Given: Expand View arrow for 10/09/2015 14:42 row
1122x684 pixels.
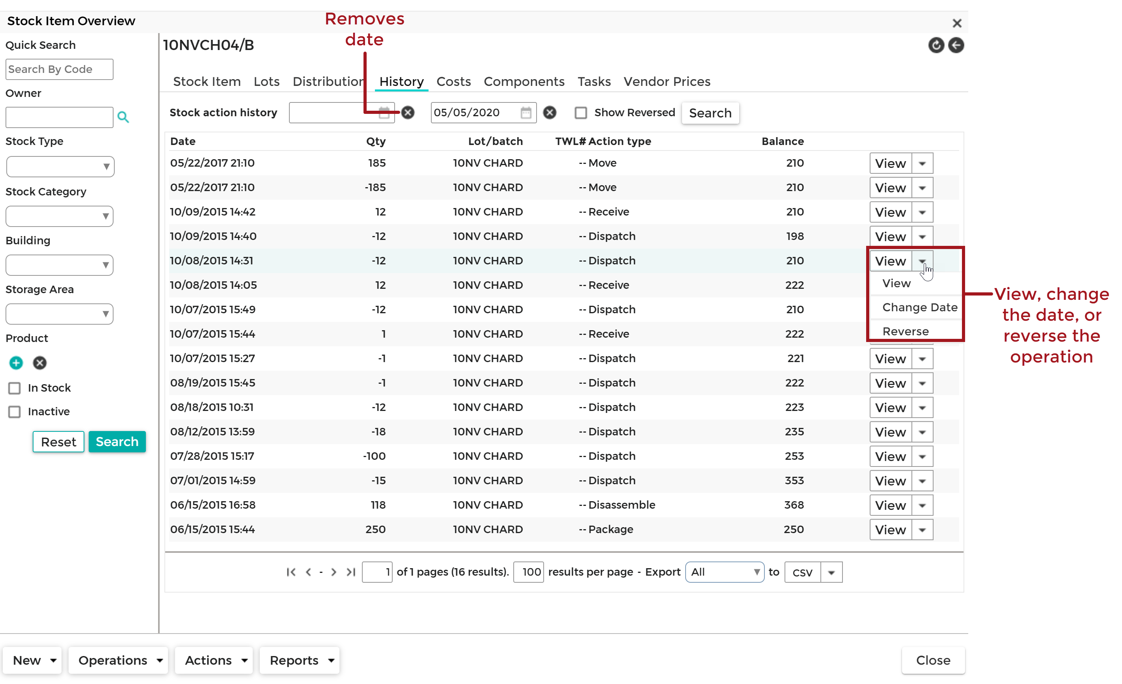Looking at the screenshot, I should coord(922,212).
